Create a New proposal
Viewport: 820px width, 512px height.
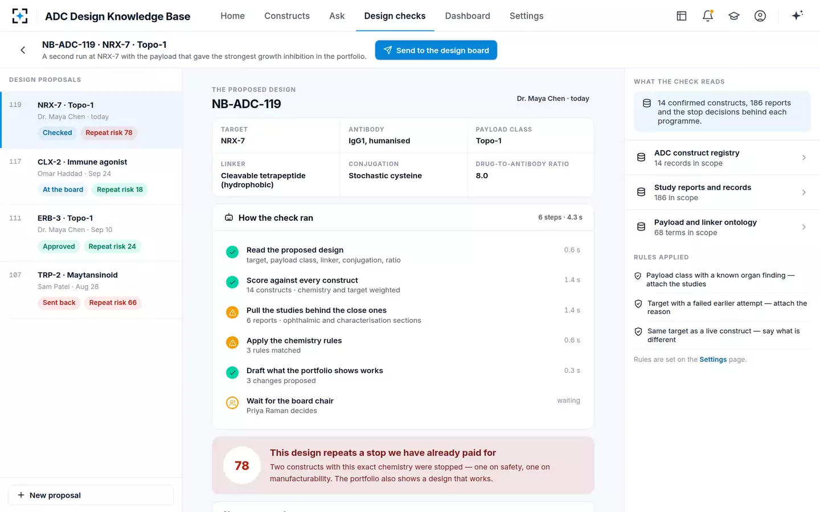click(x=91, y=495)
